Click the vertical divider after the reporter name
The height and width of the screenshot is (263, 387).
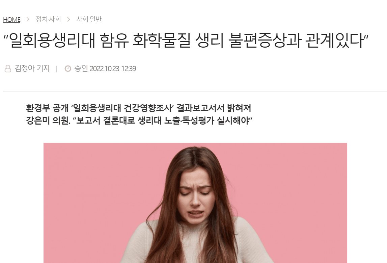click(57, 69)
